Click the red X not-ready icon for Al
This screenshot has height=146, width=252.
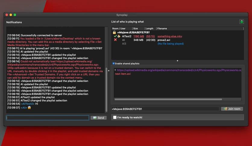115,40
